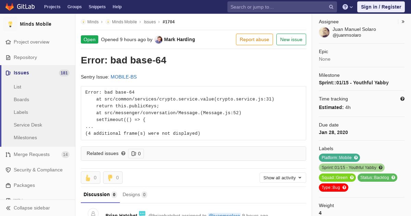Switch to the Discussion tab

click(100, 194)
